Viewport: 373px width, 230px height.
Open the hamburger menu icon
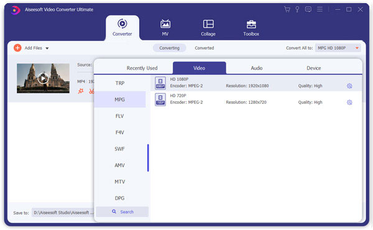click(320, 9)
